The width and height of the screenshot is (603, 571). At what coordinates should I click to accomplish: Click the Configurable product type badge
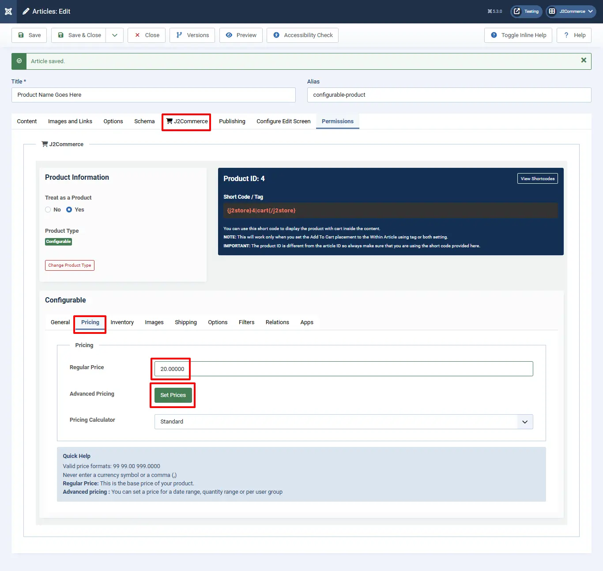pos(58,242)
